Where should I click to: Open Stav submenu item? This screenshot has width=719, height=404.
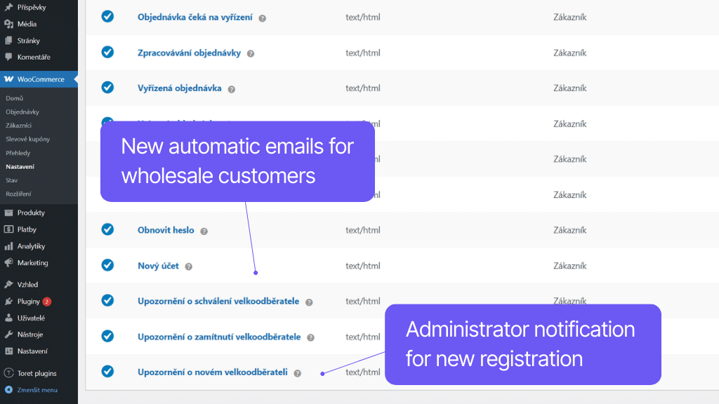click(x=12, y=180)
